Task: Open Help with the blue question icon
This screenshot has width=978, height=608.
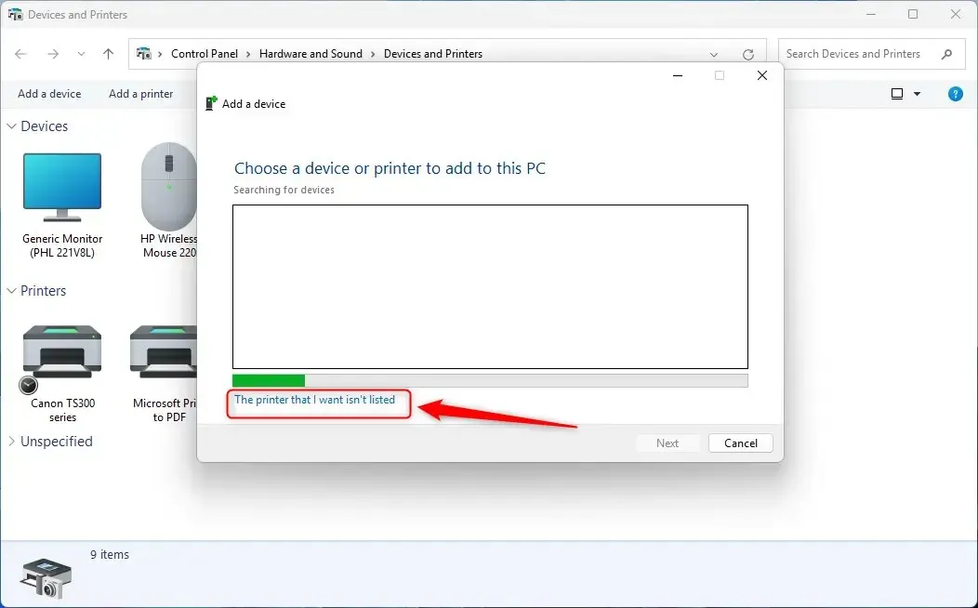Action: pos(955,94)
